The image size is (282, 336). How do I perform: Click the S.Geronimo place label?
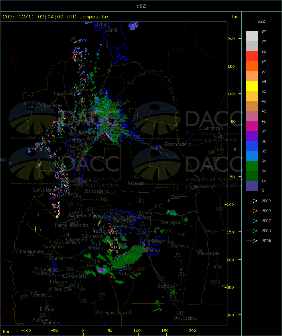coord(211,128)
